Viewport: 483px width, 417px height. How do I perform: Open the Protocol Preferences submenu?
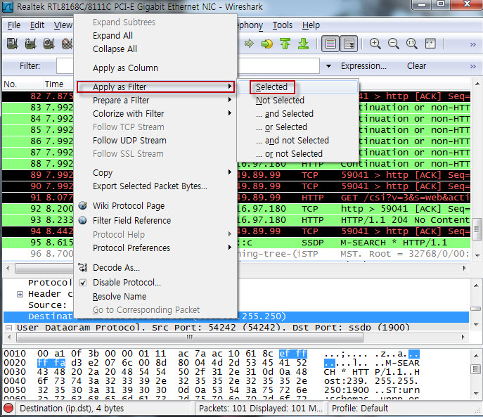pyautogui.click(x=155, y=248)
